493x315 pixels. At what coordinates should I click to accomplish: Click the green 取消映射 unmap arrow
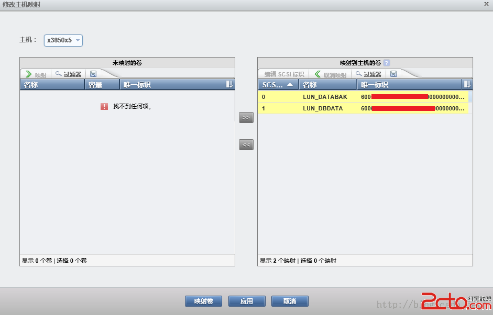[x=317, y=74]
